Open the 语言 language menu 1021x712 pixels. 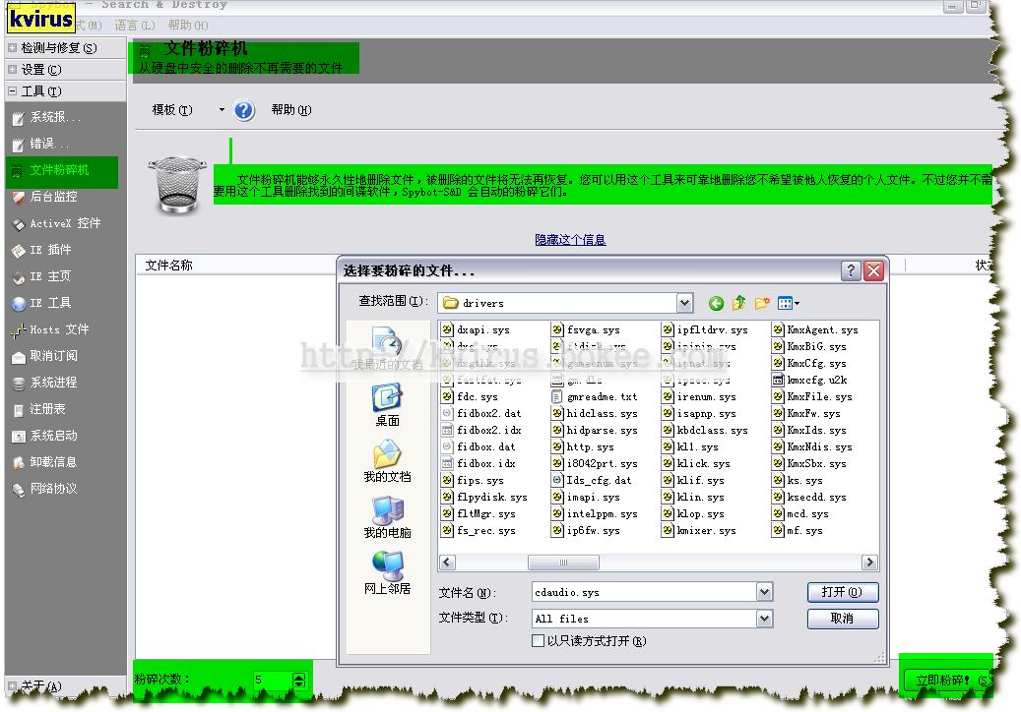tap(135, 26)
